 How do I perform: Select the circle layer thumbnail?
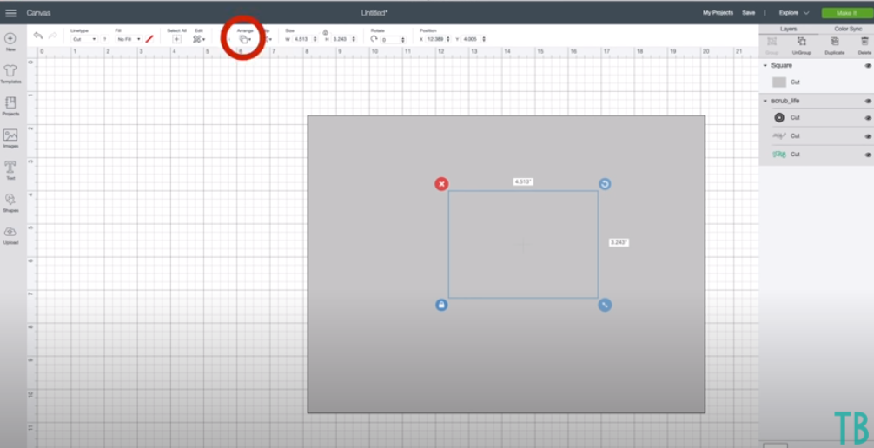(x=779, y=117)
